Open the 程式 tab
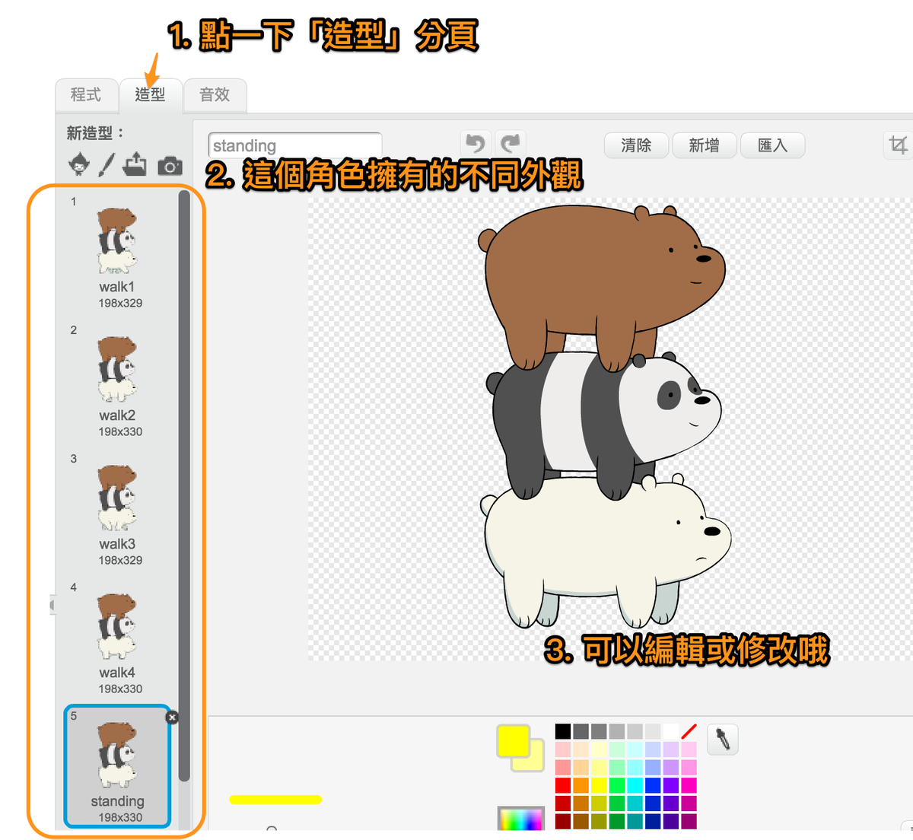This screenshot has width=913, height=840. (x=86, y=95)
